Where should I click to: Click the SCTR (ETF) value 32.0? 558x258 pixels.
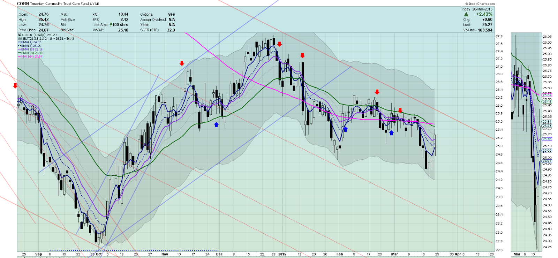(171, 30)
